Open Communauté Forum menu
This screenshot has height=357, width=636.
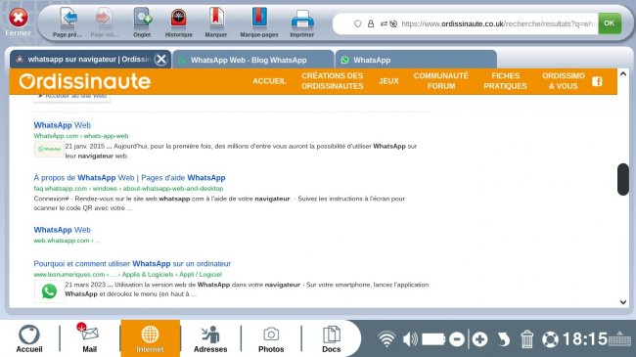(x=441, y=81)
